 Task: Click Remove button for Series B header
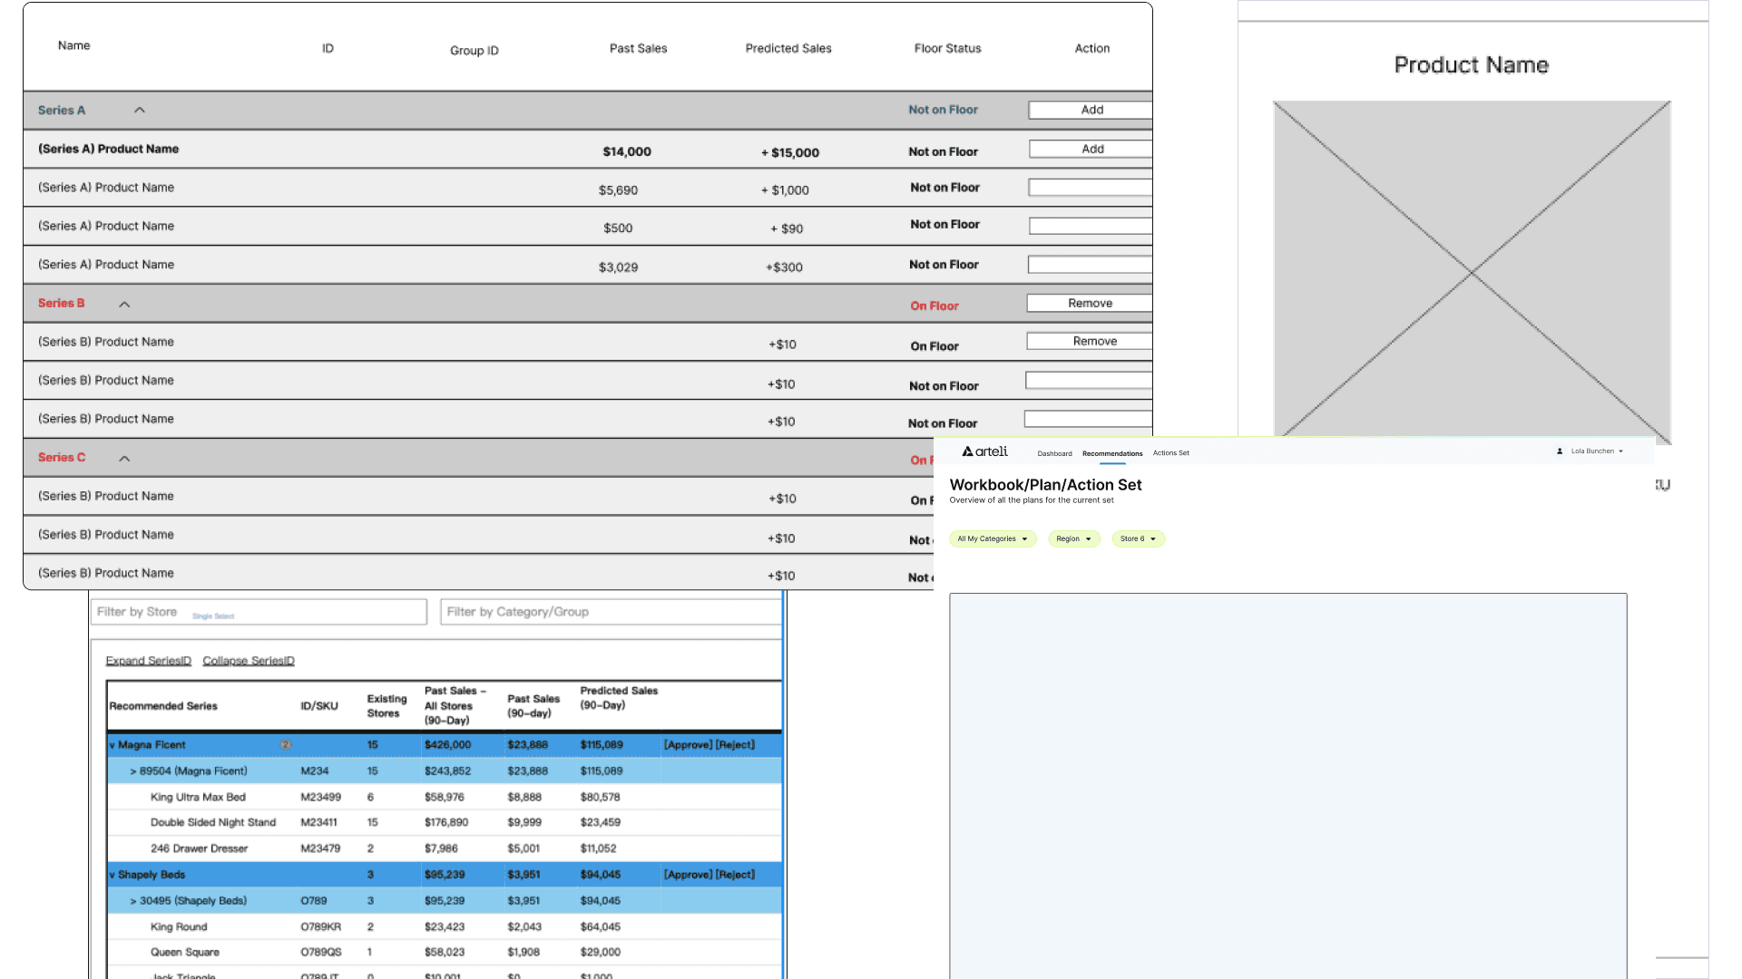point(1090,304)
